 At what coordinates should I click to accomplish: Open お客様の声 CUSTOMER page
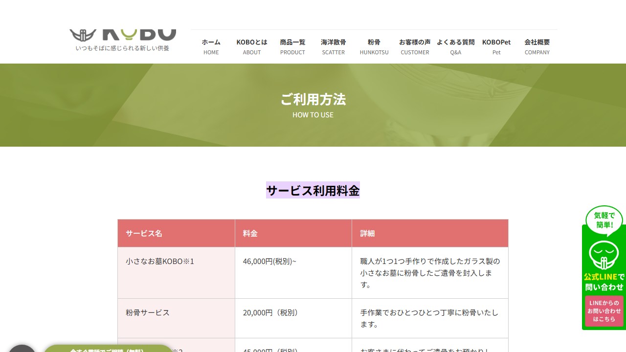coord(415,47)
